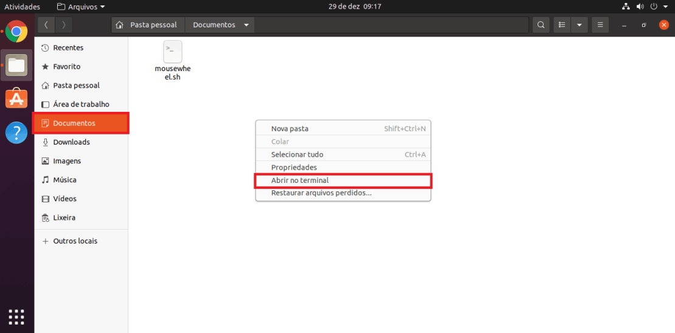Image resolution: width=675 pixels, height=333 pixels.
Task: Minimize the Files window
Action: pos(624,25)
